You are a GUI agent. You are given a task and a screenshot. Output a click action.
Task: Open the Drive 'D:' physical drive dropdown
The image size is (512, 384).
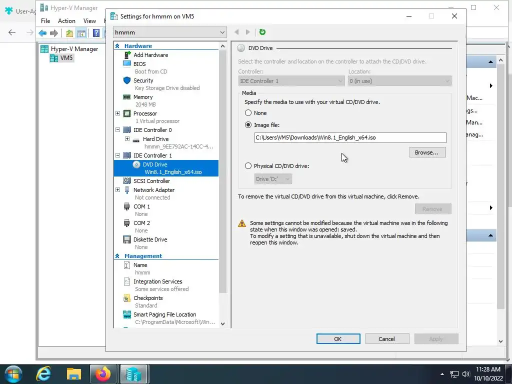[x=273, y=179]
